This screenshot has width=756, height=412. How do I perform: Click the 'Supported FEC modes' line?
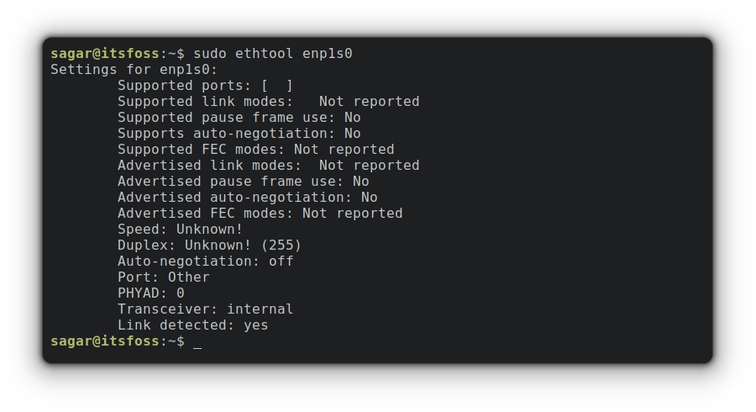click(x=255, y=150)
